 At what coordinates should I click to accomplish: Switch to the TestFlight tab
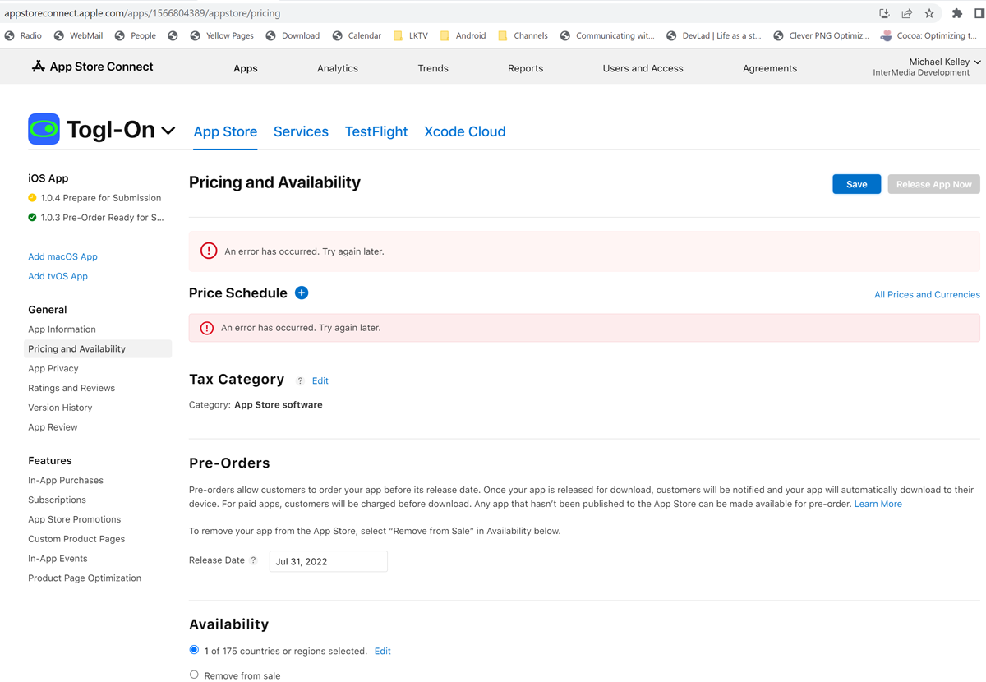click(x=376, y=131)
